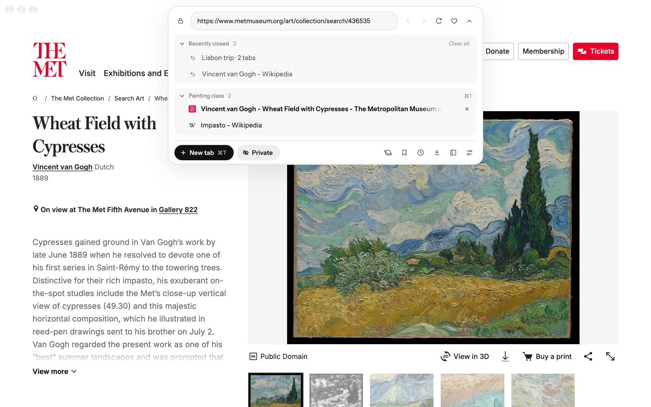This screenshot has width=651, height=407.
Task: Close the Wheat Field with Cypresses tab
Action: [x=467, y=109]
